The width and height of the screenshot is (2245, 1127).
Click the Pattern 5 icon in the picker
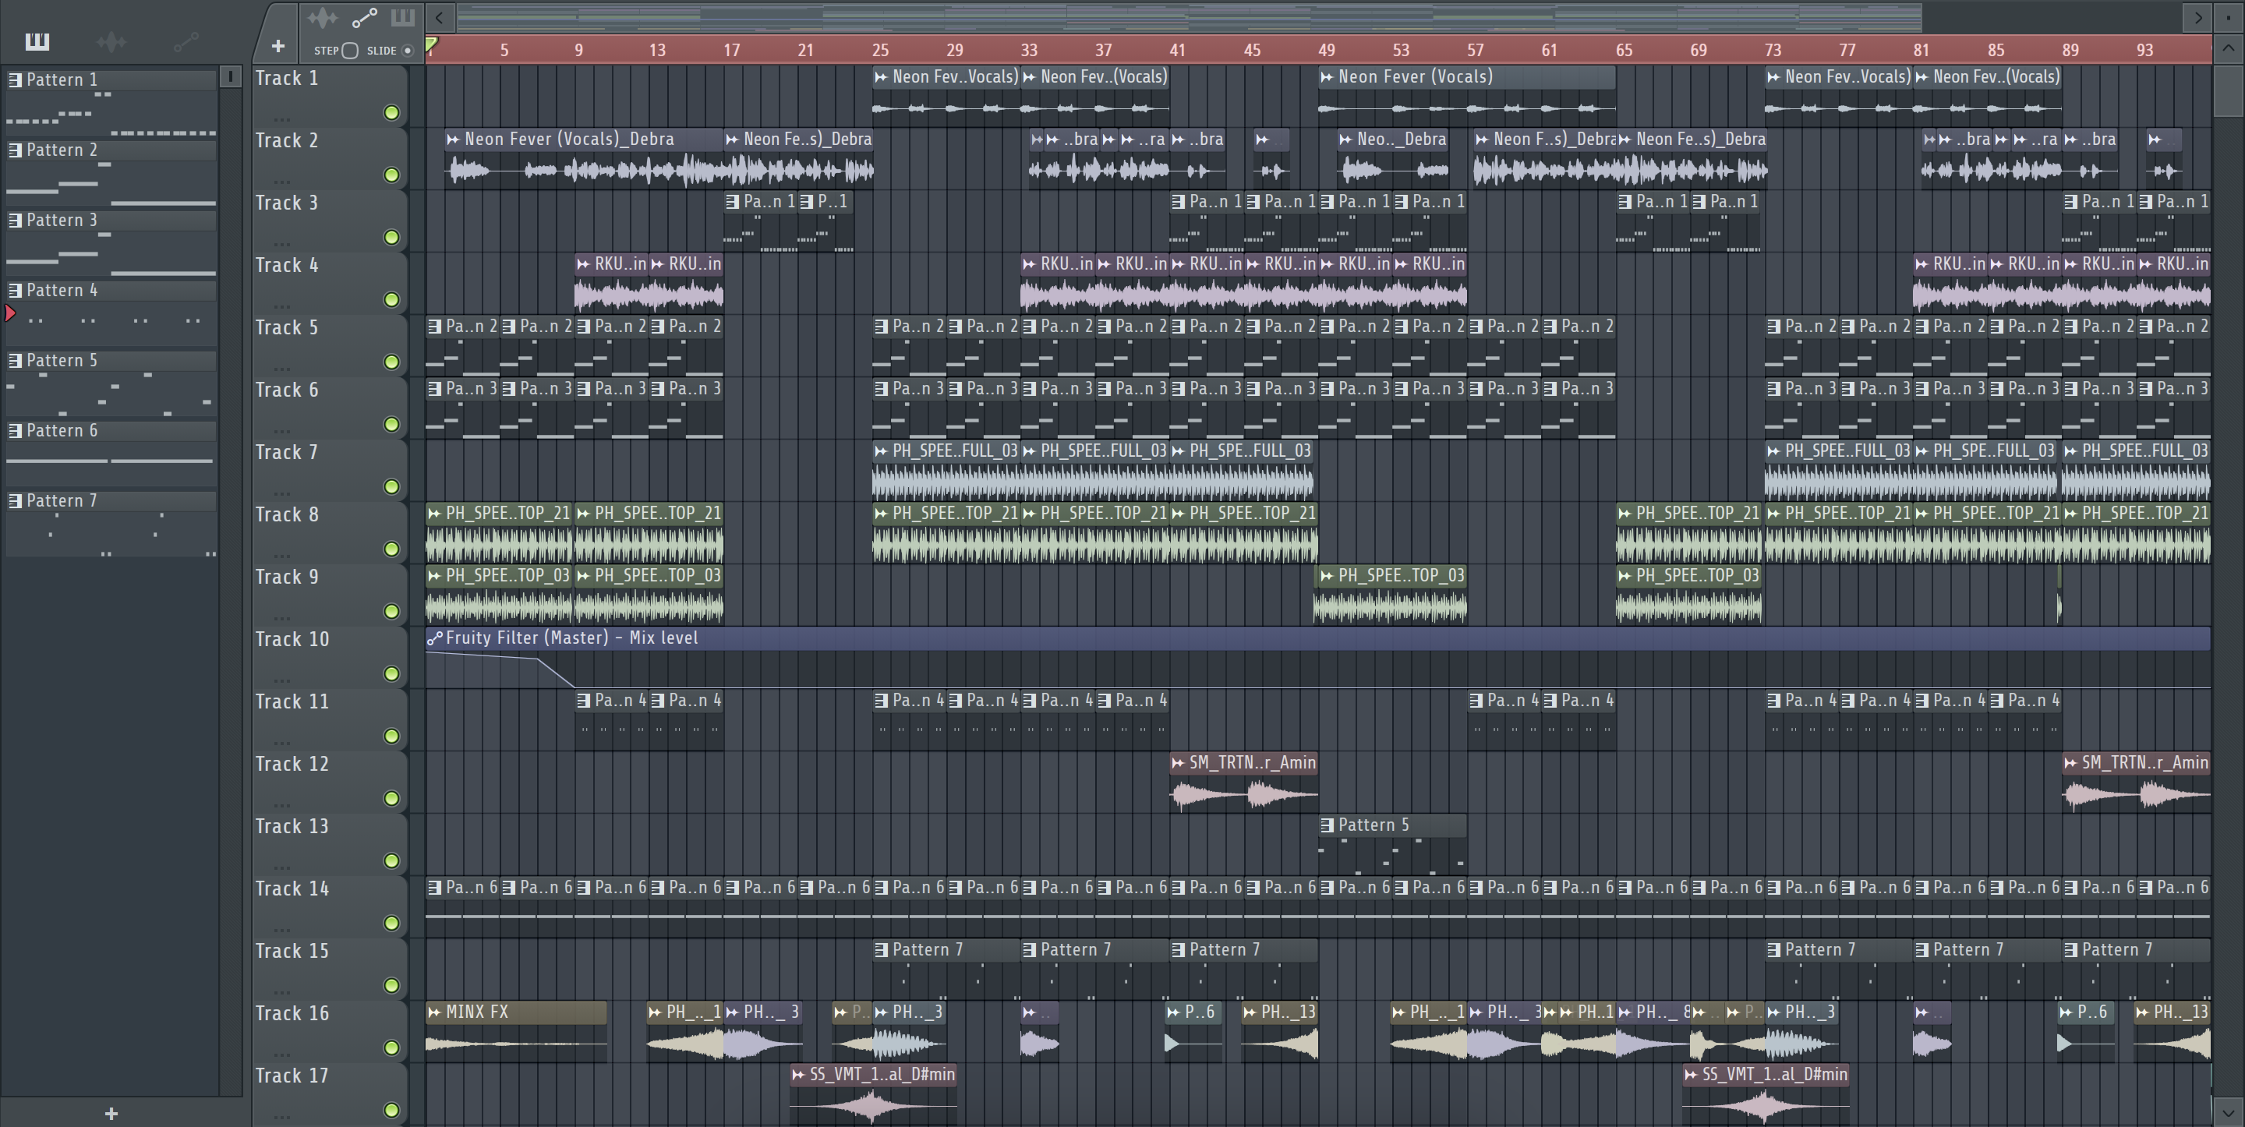pyautogui.click(x=15, y=361)
